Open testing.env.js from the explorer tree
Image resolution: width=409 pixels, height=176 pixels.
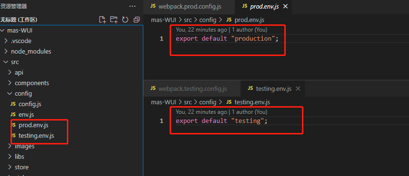coord(36,136)
